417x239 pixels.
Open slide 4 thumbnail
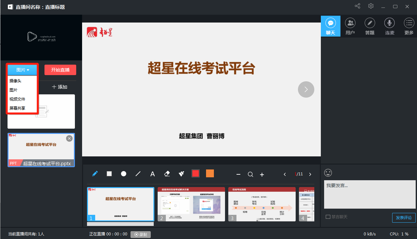307,204
